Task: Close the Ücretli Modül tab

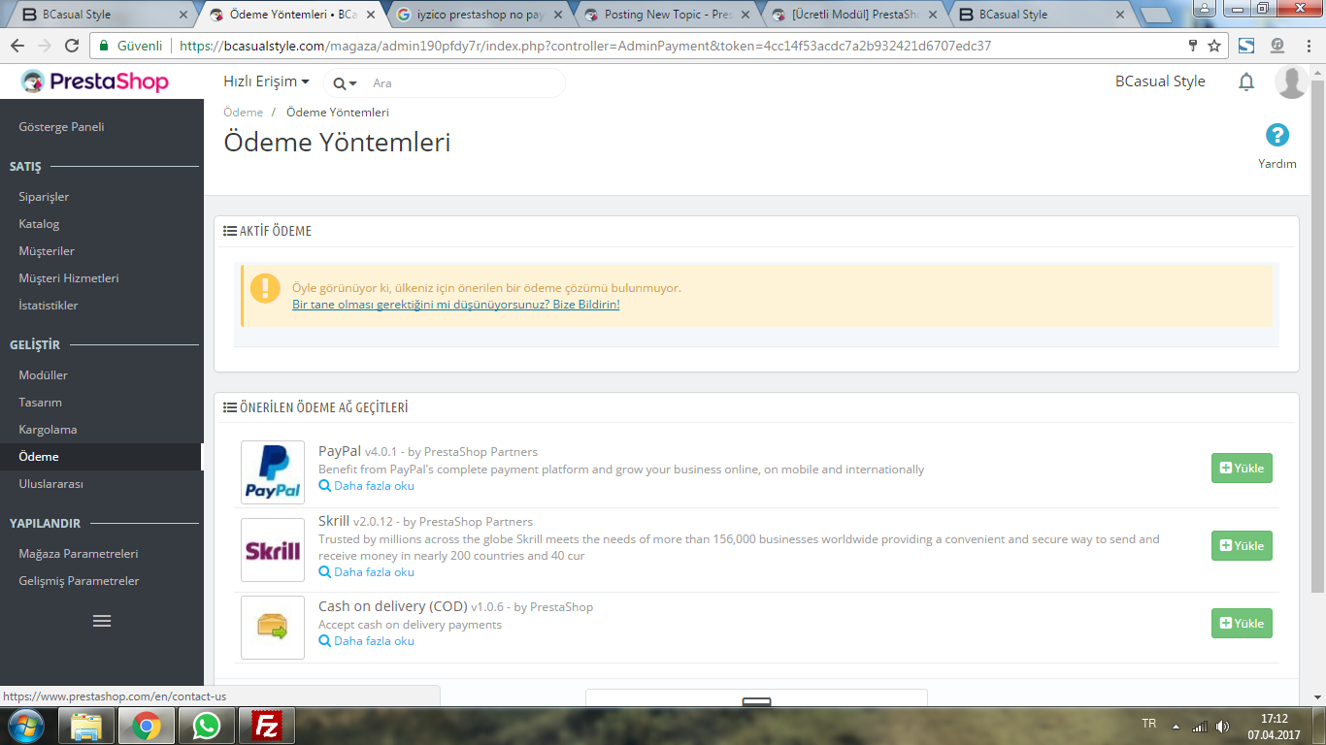Action: point(931,15)
